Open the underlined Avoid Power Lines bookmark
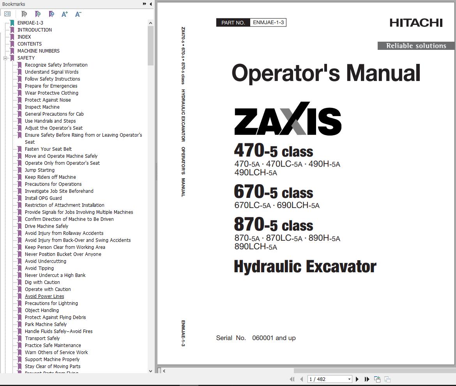This screenshot has width=456, height=386. click(44, 296)
